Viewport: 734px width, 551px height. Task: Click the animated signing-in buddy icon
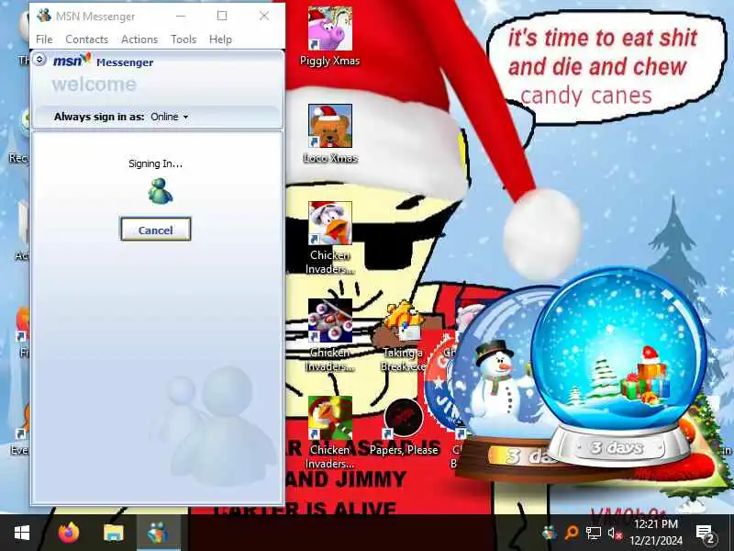tap(160, 191)
